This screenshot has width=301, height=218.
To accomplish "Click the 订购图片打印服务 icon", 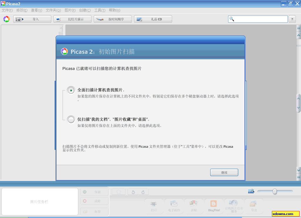I will pyautogui.click(x=234, y=206).
